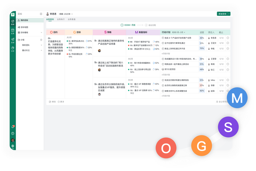
Task: Open the 分析 pie chart icon in sidebar
Action: pyautogui.click(x=13, y=49)
